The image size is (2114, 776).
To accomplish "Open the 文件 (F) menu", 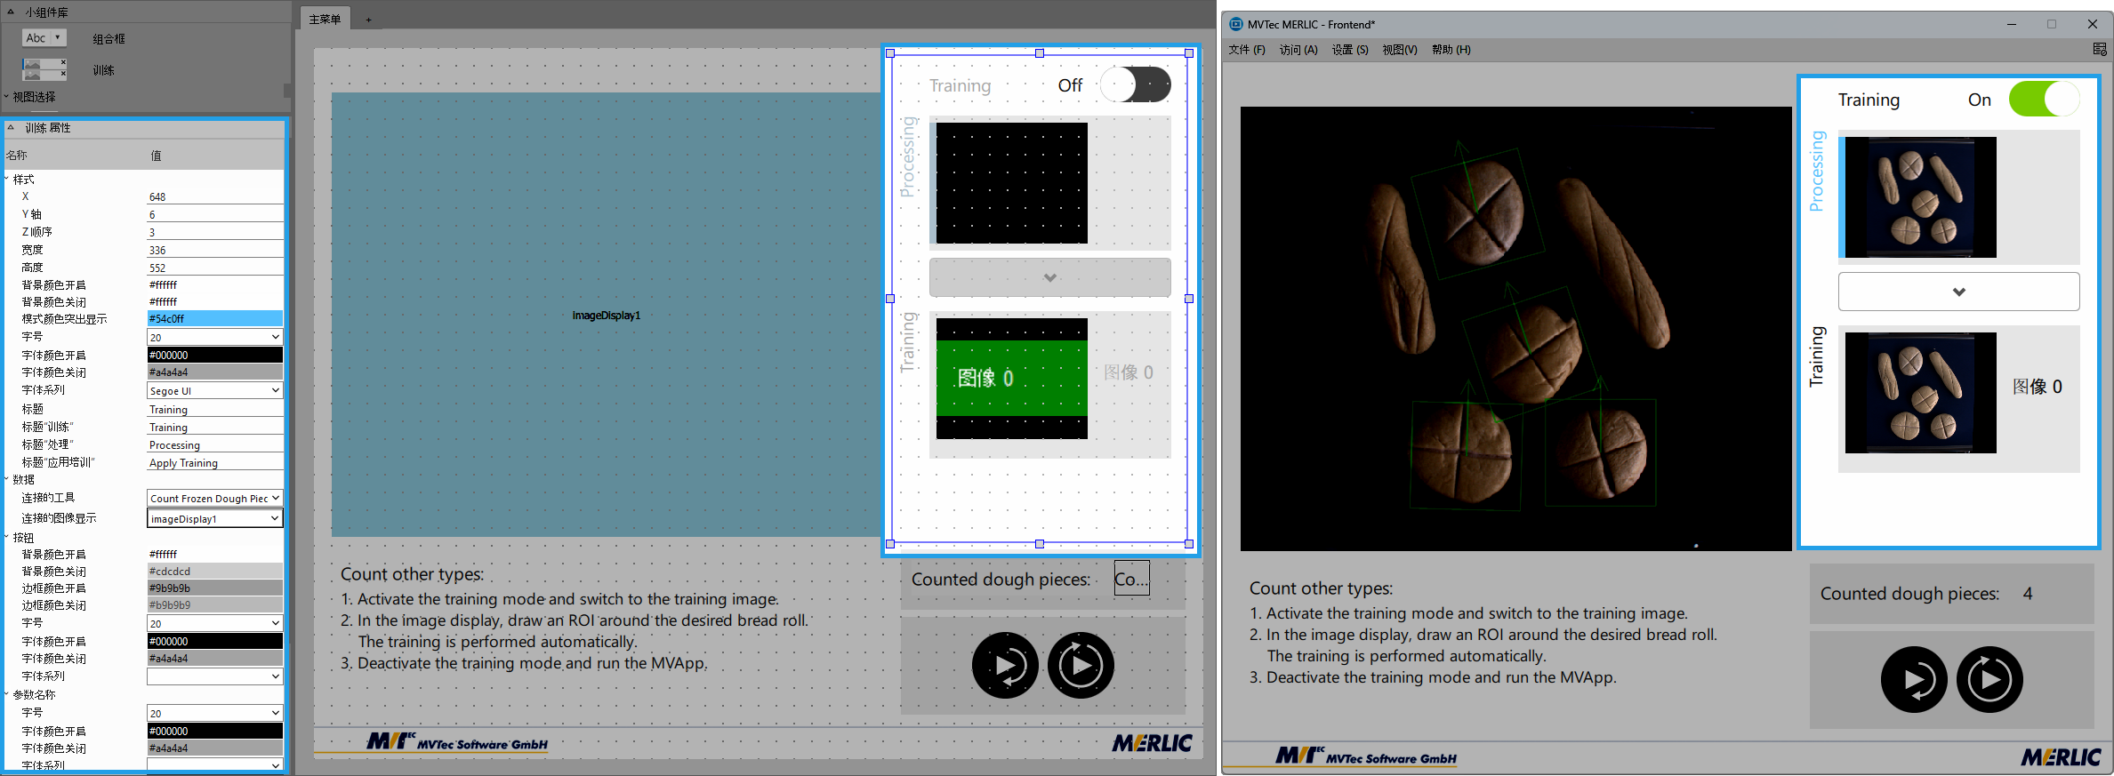I will tap(1246, 50).
